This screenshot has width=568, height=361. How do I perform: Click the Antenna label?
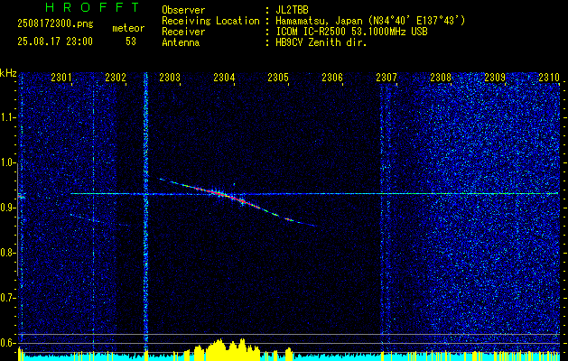point(181,42)
